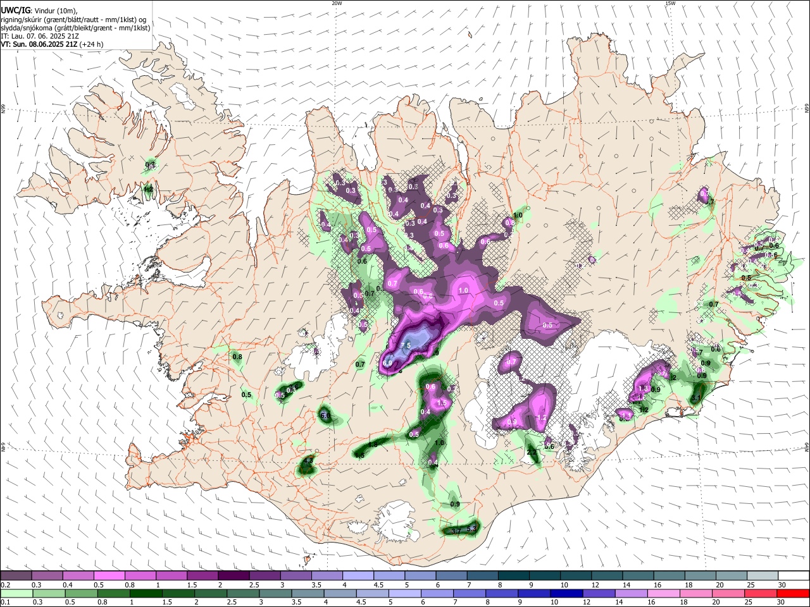Viewport: 810px width, 607px height.
Task: Select the darkest green swatch between 1 and 1.5, bottom row
Action: 146,593
